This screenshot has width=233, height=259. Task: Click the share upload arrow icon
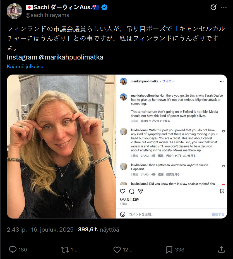222,250
